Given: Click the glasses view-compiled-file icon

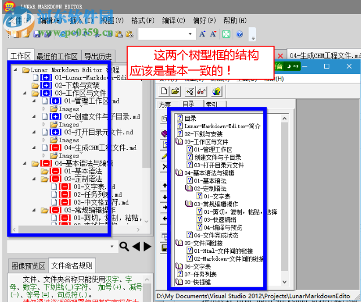Looking at the screenshot, I should 201,91.
